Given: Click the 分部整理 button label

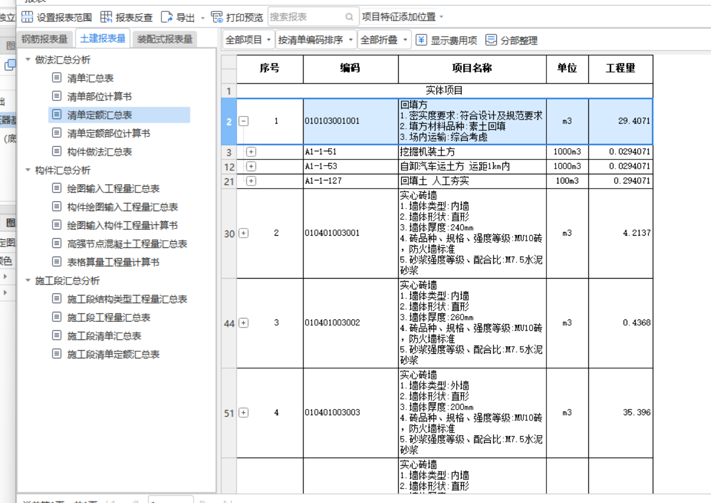Looking at the screenshot, I should point(519,40).
